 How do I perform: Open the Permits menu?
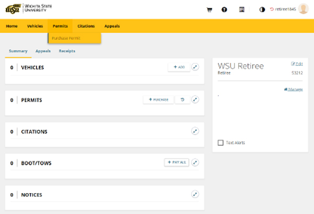(60, 26)
